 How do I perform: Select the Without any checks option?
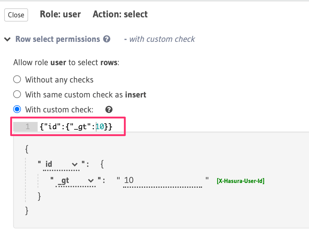(17, 80)
